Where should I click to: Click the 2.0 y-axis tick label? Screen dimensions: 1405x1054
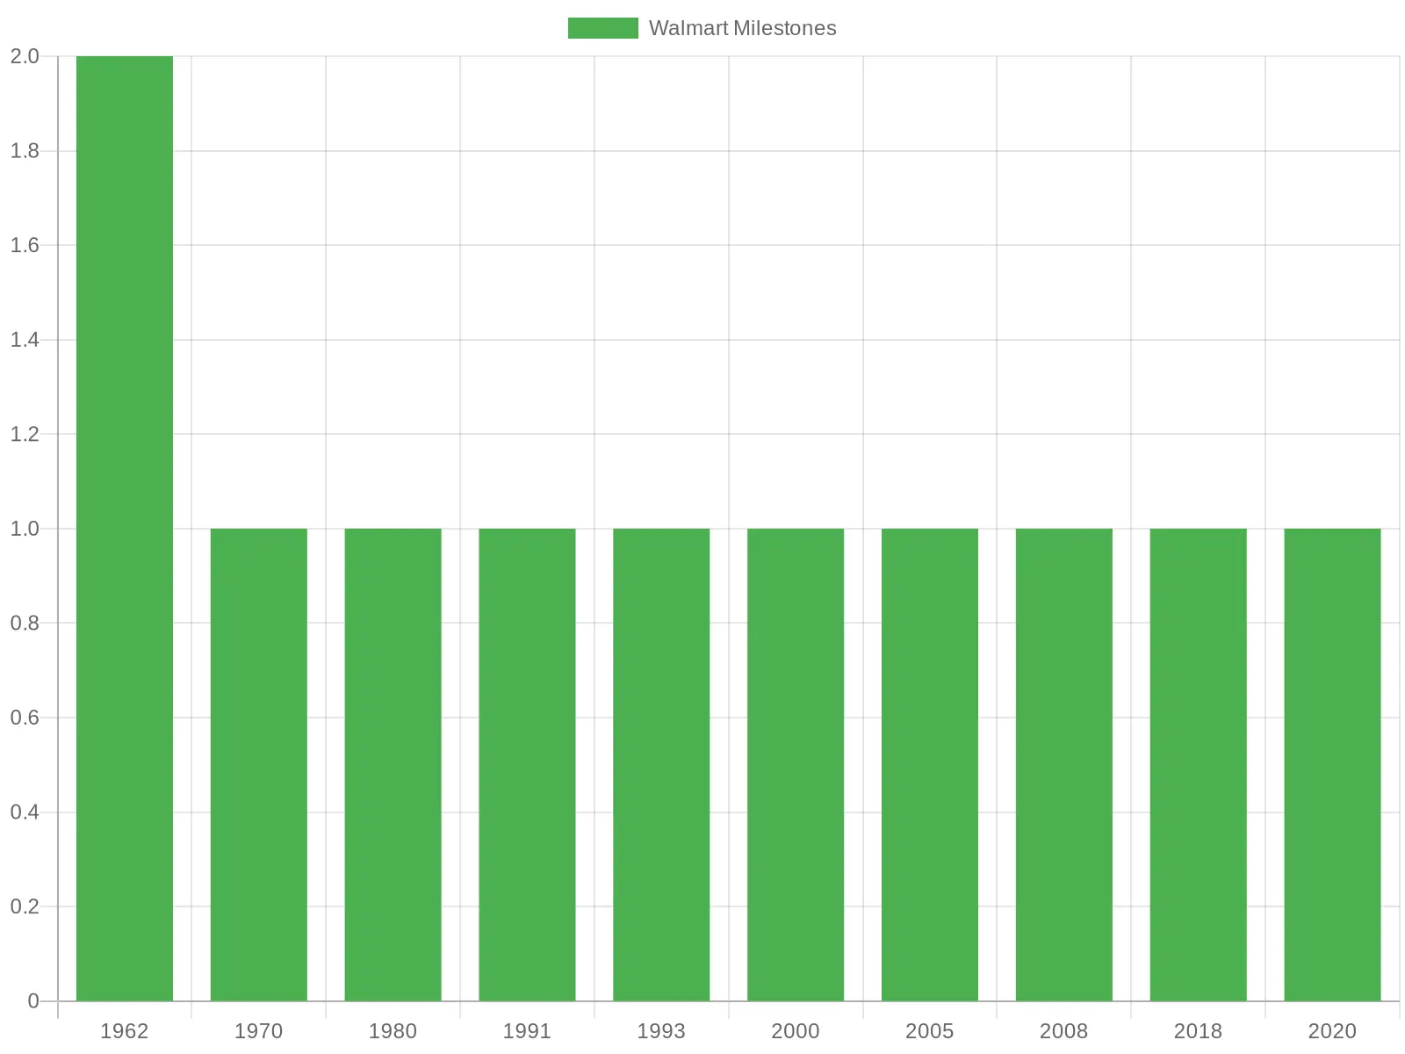[x=25, y=56]
